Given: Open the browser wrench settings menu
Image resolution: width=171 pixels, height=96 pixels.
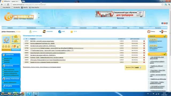Looking at the screenshot, I should pyautogui.click(x=169, y=5).
